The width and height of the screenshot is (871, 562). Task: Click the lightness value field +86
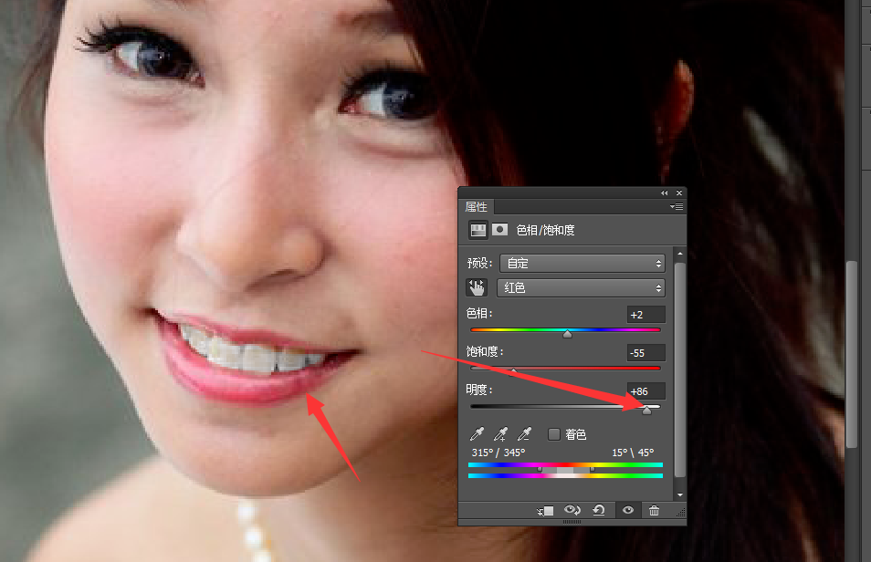point(645,391)
